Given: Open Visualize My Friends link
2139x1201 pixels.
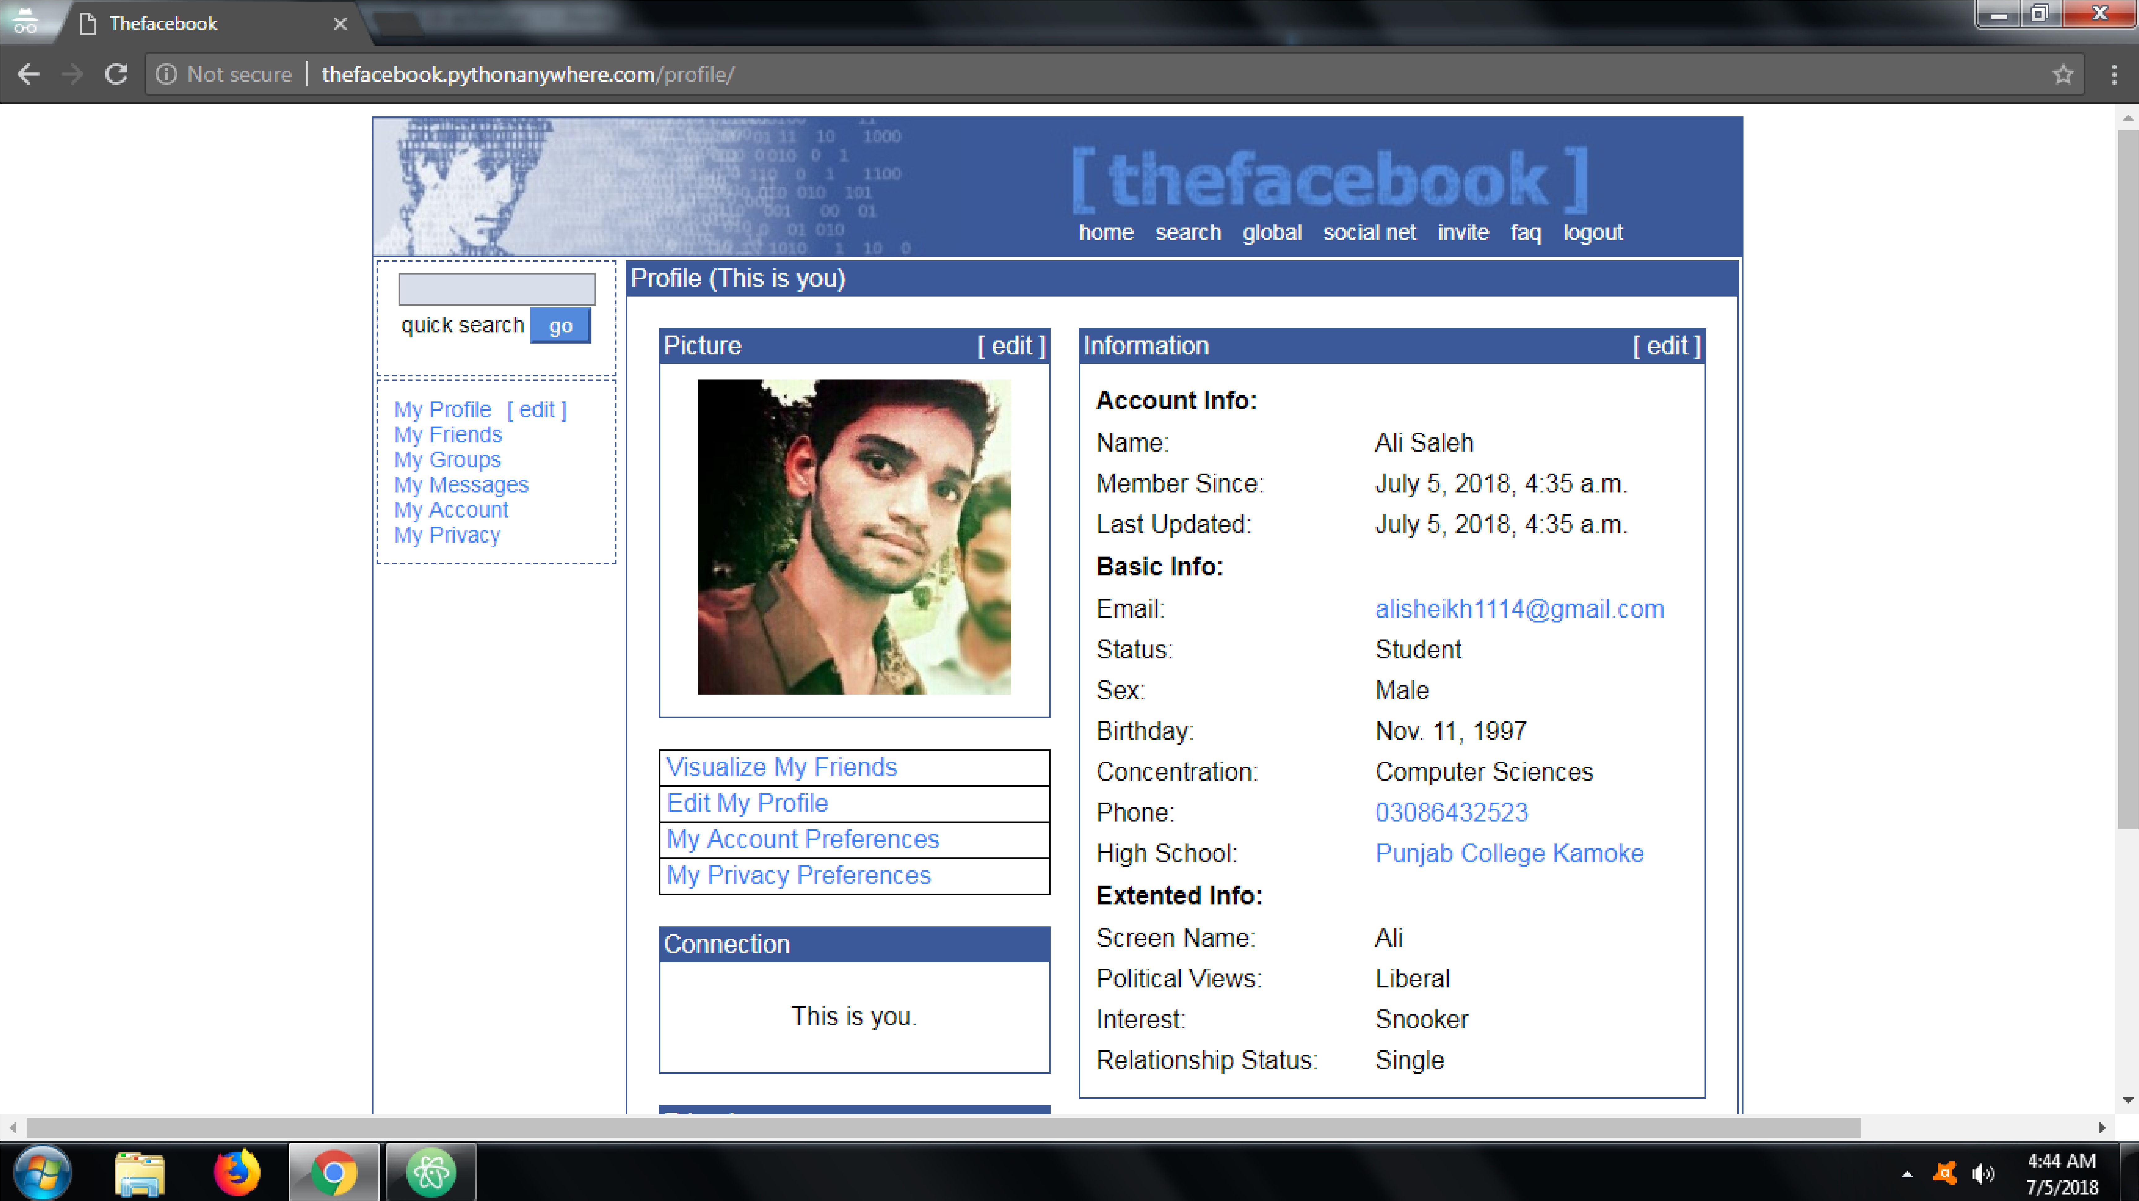Looking at the screenshot, I should (781, 767).
